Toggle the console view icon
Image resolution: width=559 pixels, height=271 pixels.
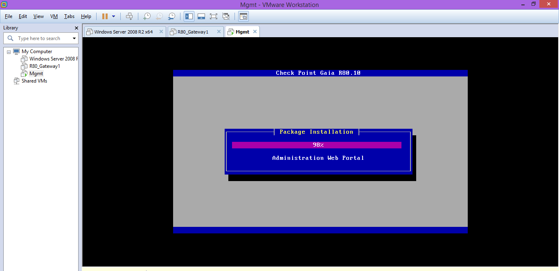click(243, 16)
